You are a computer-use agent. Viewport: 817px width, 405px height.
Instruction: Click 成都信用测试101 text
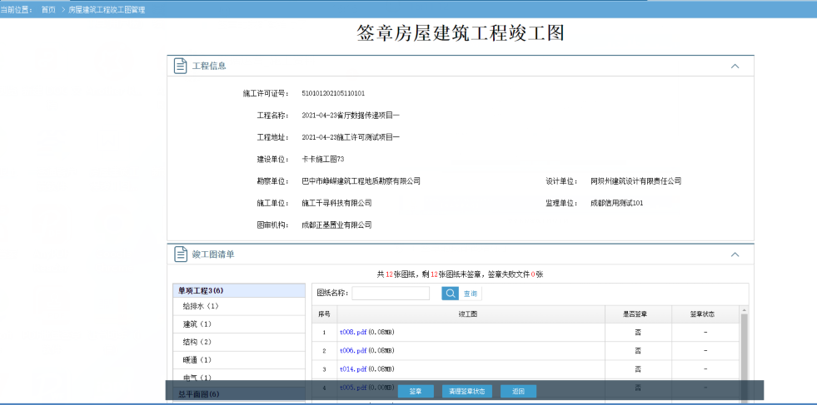617,203
